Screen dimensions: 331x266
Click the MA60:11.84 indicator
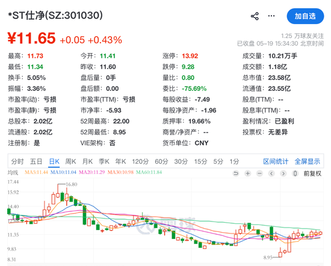(149, 172)
